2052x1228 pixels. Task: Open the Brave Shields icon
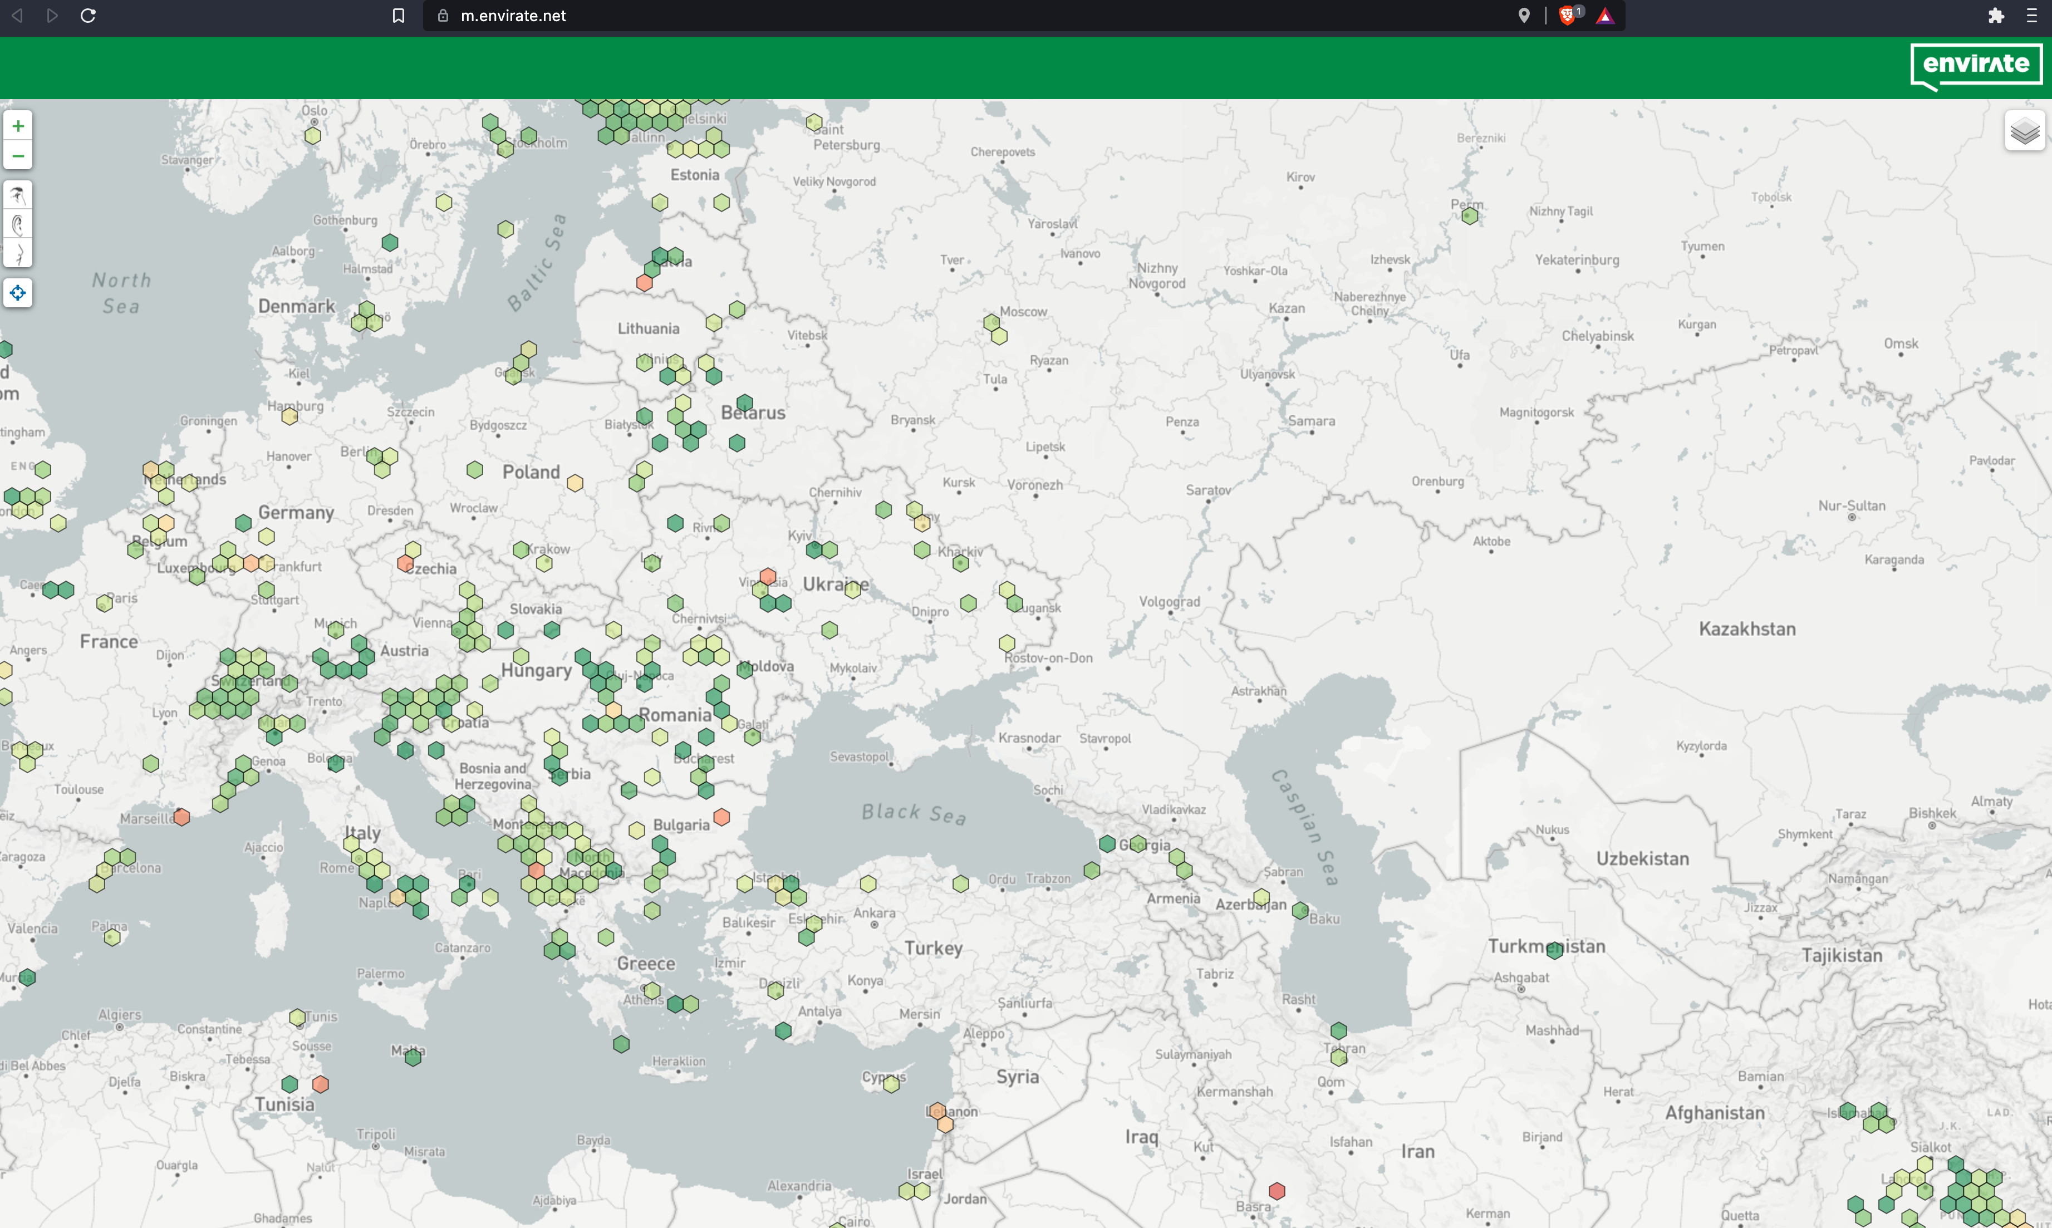1567,16
